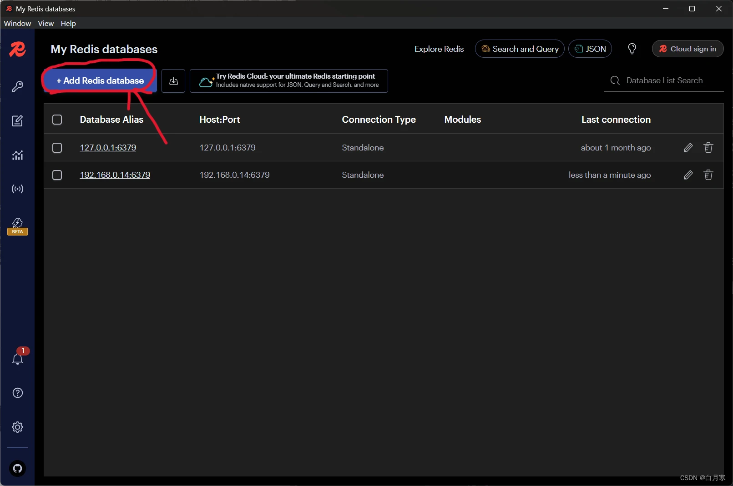Maximize the My Redis databases window
733x486 pixels.
(692, 9)
